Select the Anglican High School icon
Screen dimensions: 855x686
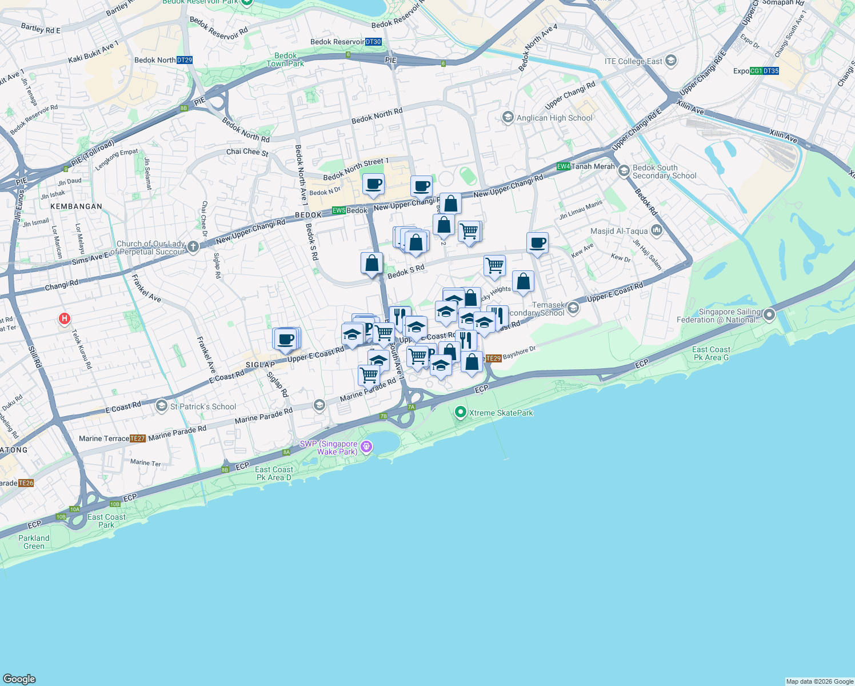(x=507, y=117)
